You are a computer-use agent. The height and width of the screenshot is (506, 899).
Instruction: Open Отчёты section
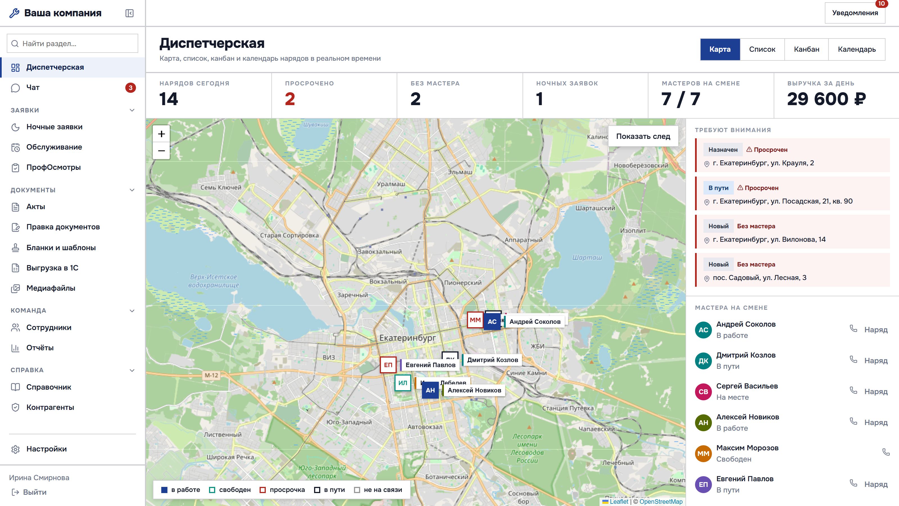coord(72,348)
